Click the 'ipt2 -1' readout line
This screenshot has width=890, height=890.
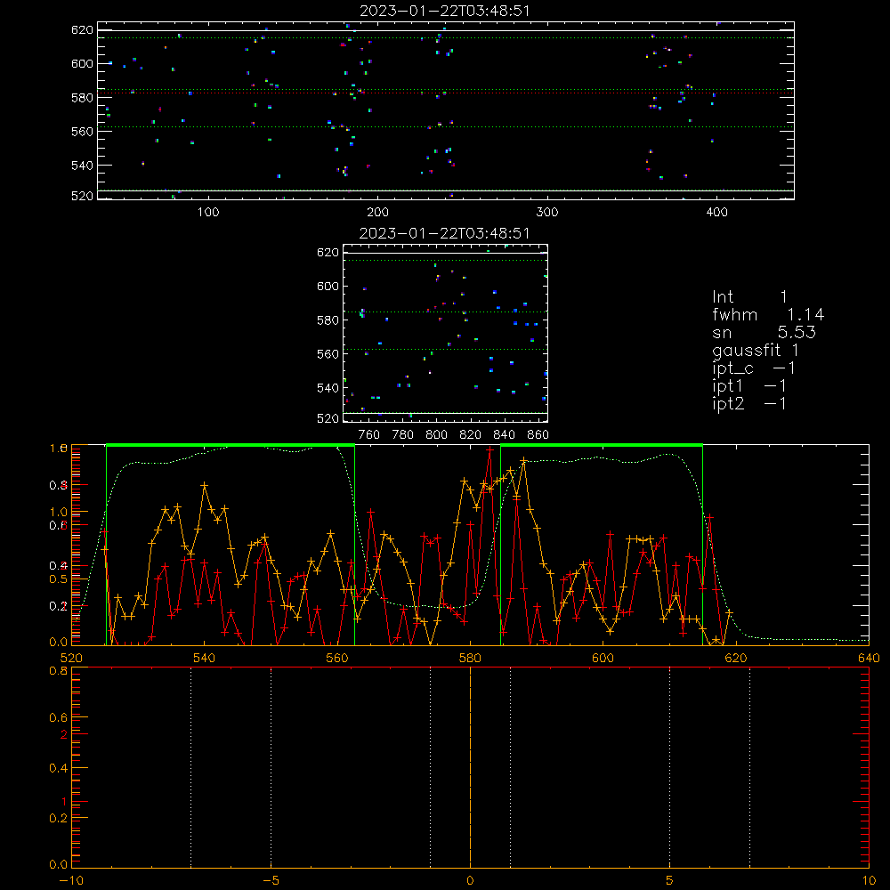[x=749, y=403]
